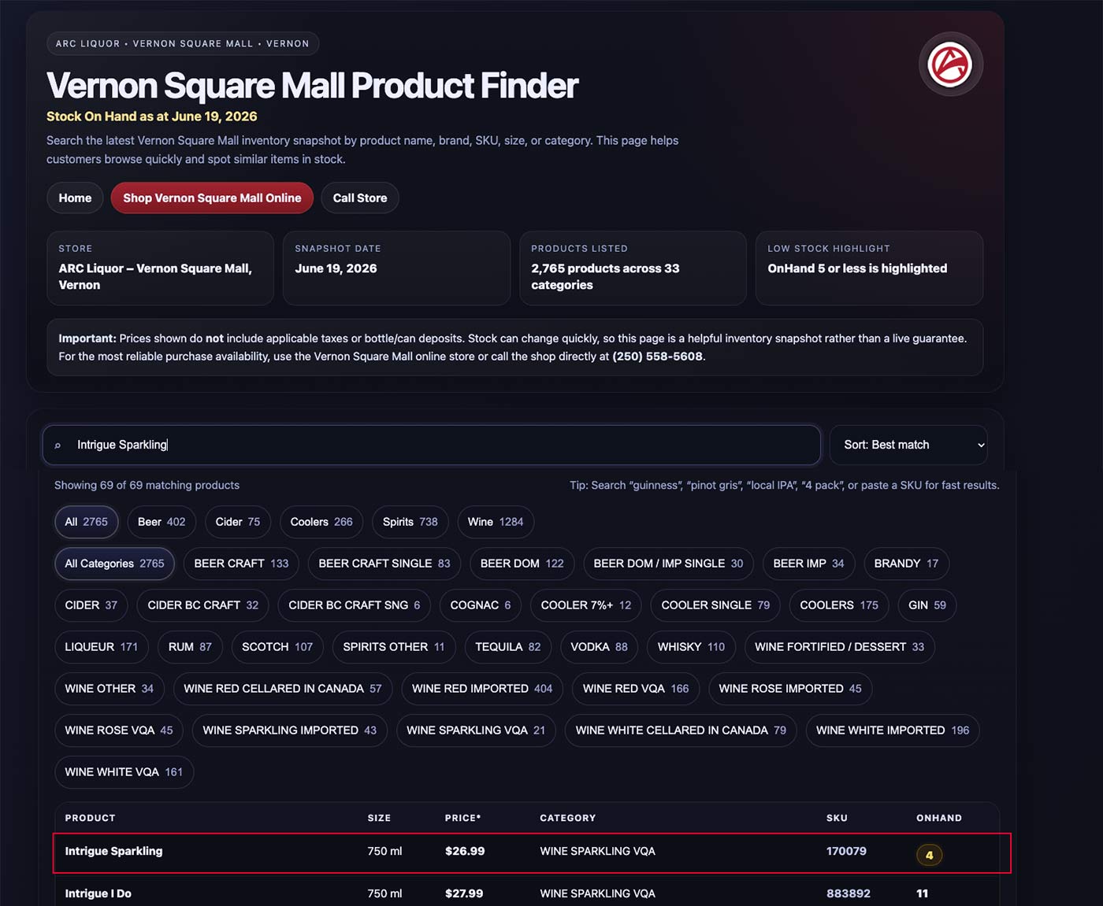
Task: Select the BEER IMP category
Action: click(808, 564)
